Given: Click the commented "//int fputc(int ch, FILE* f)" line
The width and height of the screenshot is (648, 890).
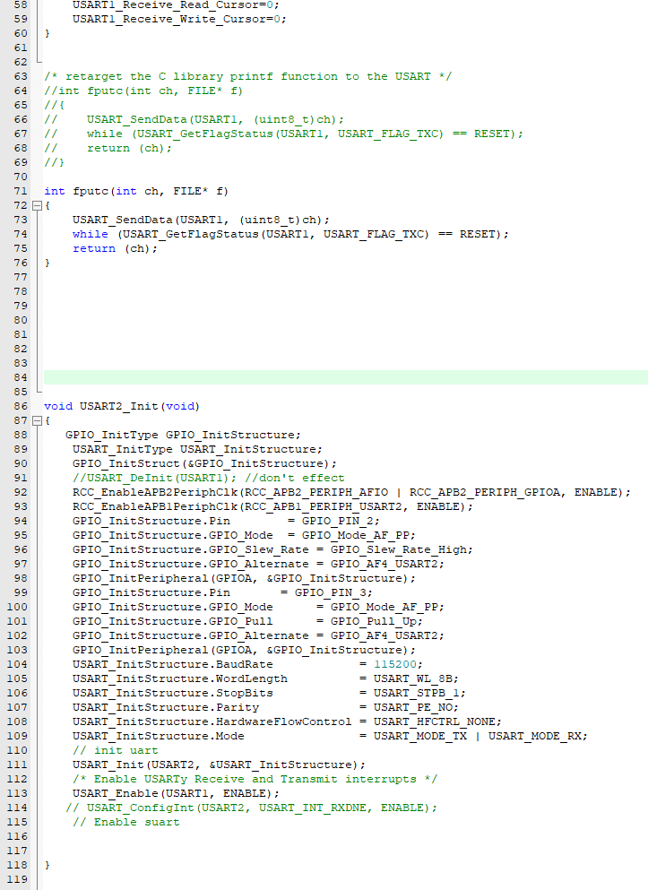Looking at the screenshot, I should pyautogui.click(x=143, y=91).
